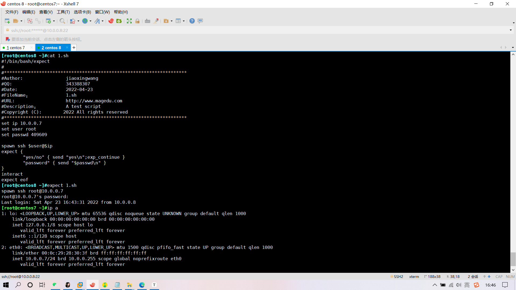Expand the font style dropdown arrow
The height and width of the screenshot is (290, 516).
tap(103, 21)
